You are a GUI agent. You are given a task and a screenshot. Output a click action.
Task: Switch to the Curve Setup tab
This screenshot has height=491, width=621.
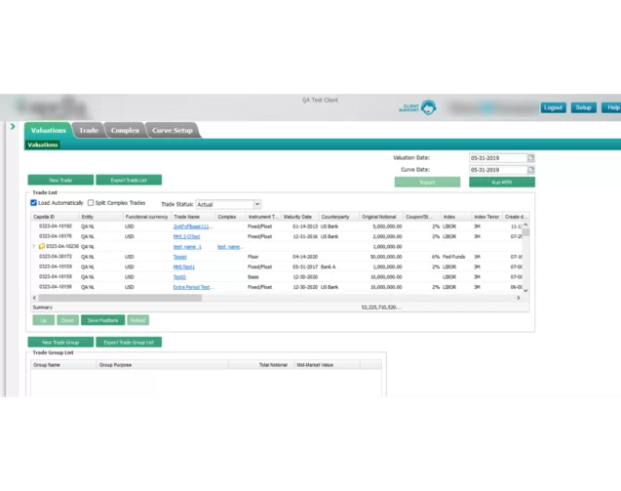[x=173, y=130]
